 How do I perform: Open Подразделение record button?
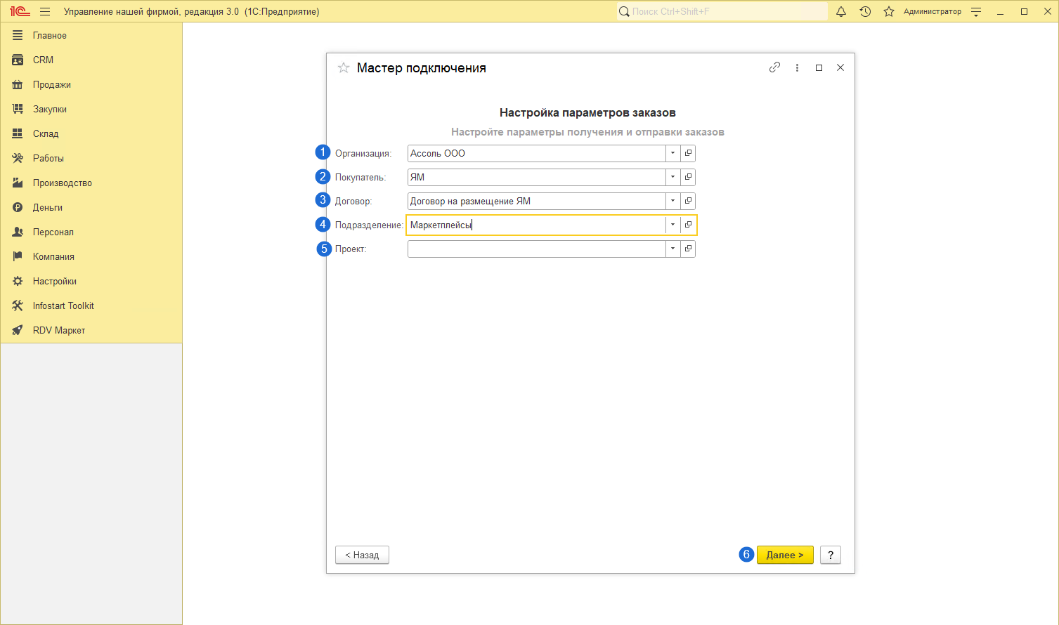coord(688,225)
